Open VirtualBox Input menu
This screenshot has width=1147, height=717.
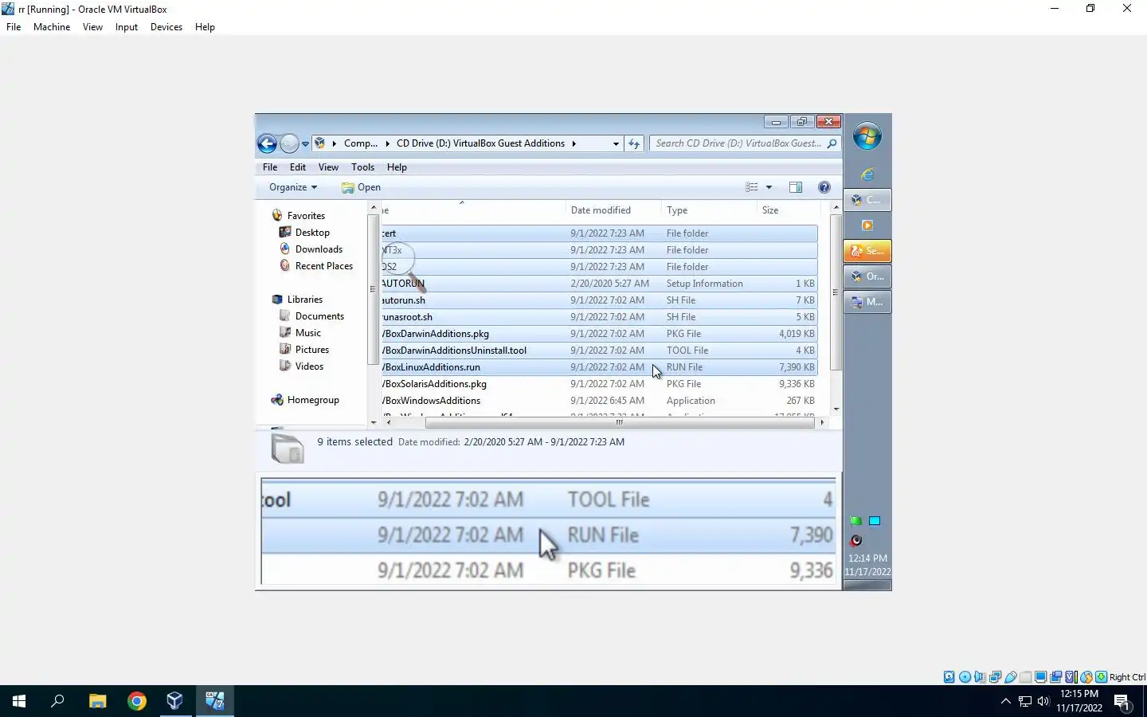coord(127,27)
